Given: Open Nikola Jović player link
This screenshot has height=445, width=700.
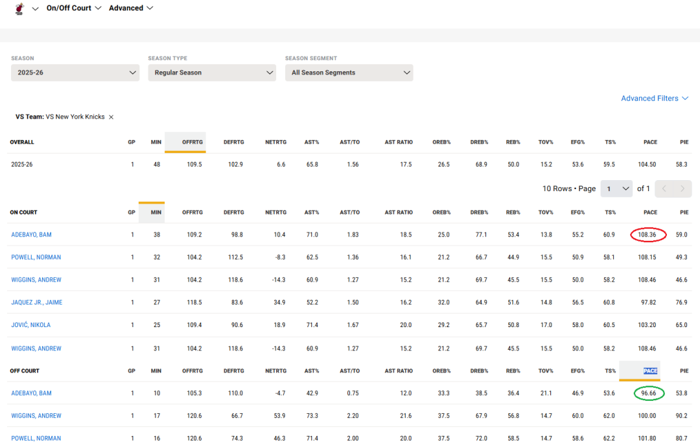Looking at the screenshot, I should [30, 325].
